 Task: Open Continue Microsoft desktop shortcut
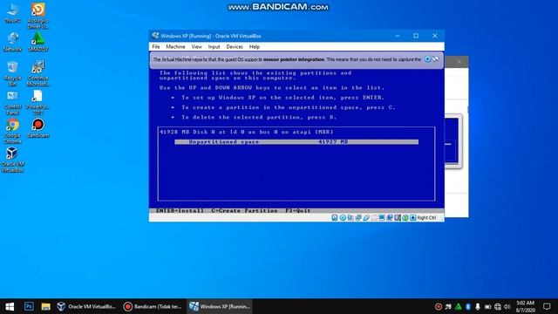38,73
